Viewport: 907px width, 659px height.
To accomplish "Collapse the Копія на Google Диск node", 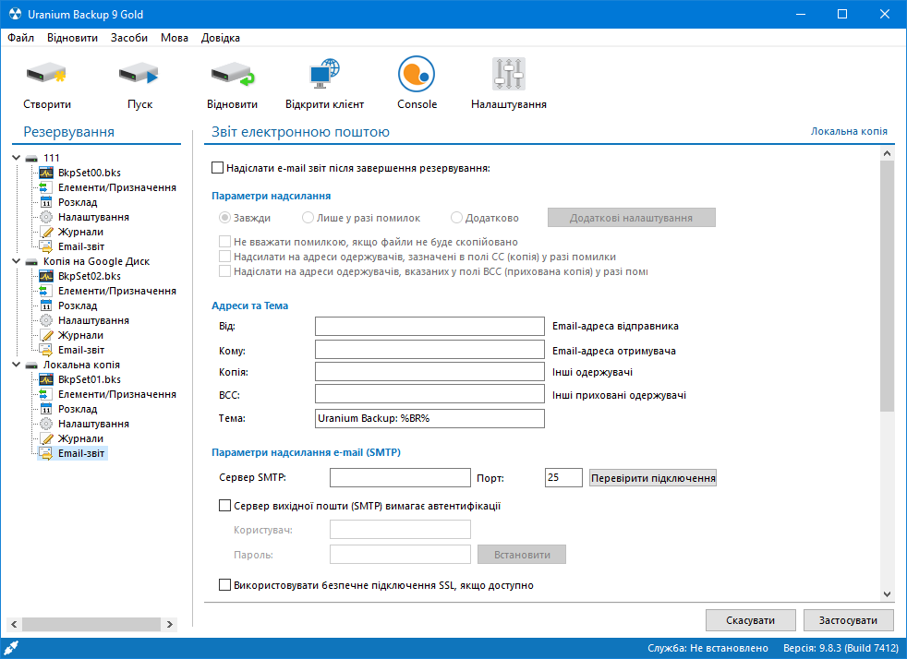I will pos(17,261).
